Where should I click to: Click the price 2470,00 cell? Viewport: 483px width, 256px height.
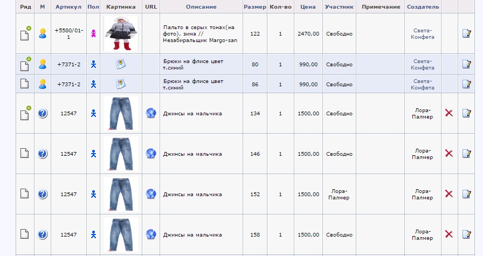click(x=308, y=33)
